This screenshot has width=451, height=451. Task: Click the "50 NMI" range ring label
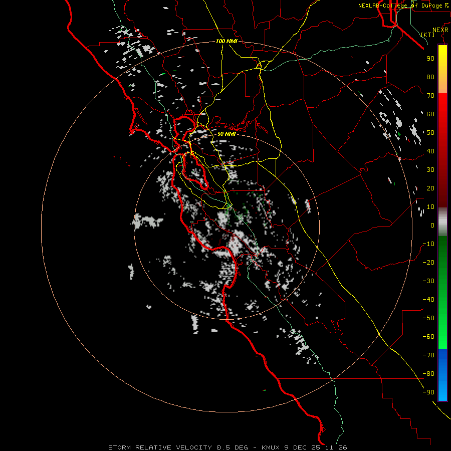[x=227, y=134]
